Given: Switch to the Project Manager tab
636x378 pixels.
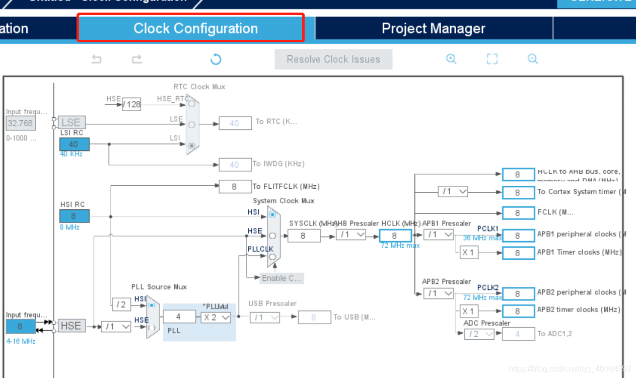Looking at the screenshot, I should click(434, 28).
